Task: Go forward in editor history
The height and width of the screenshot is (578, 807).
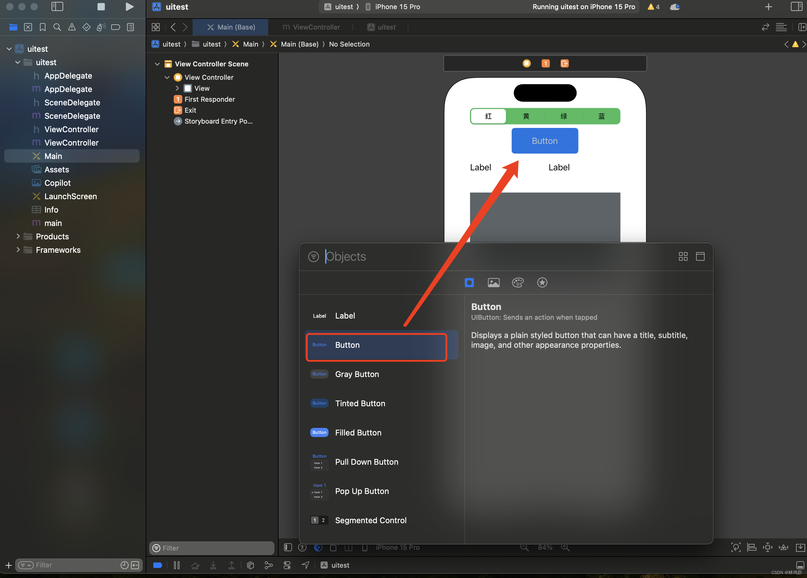Action: 185,27
